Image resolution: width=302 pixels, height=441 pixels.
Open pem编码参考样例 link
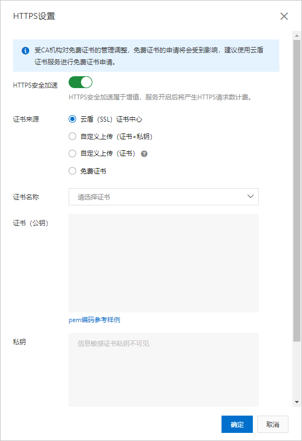95,320
